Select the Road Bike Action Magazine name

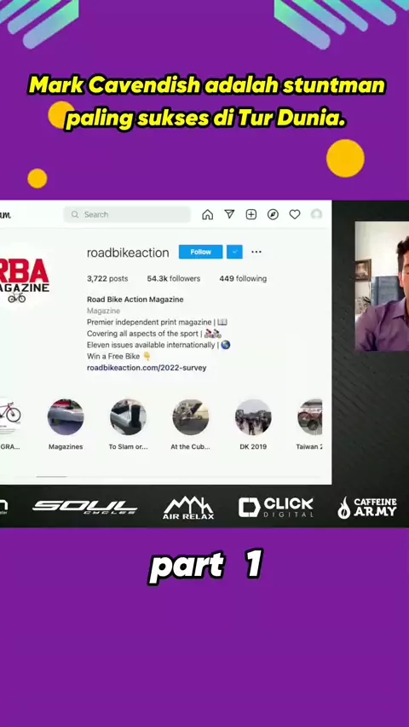[x=135, y=300]
